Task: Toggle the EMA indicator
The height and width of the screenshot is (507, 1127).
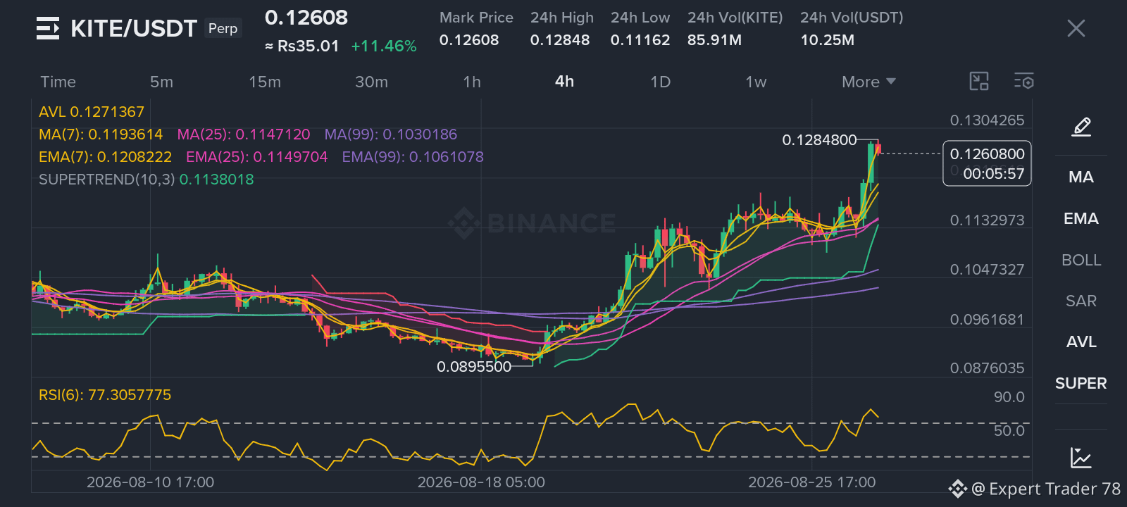Action: click(x=1081, y=218)
